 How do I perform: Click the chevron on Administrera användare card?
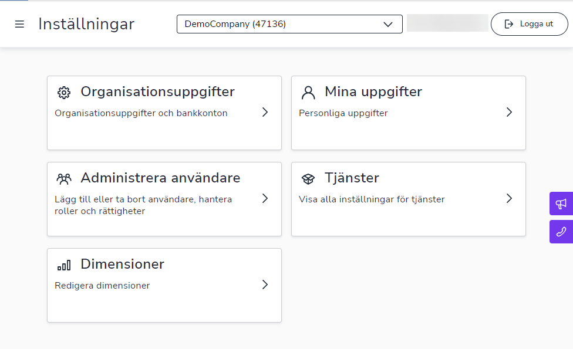click(x=265, y=198)
